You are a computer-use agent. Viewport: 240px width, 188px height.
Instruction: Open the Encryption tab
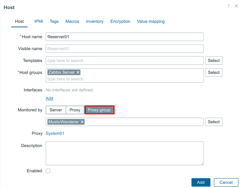point(120,22)
